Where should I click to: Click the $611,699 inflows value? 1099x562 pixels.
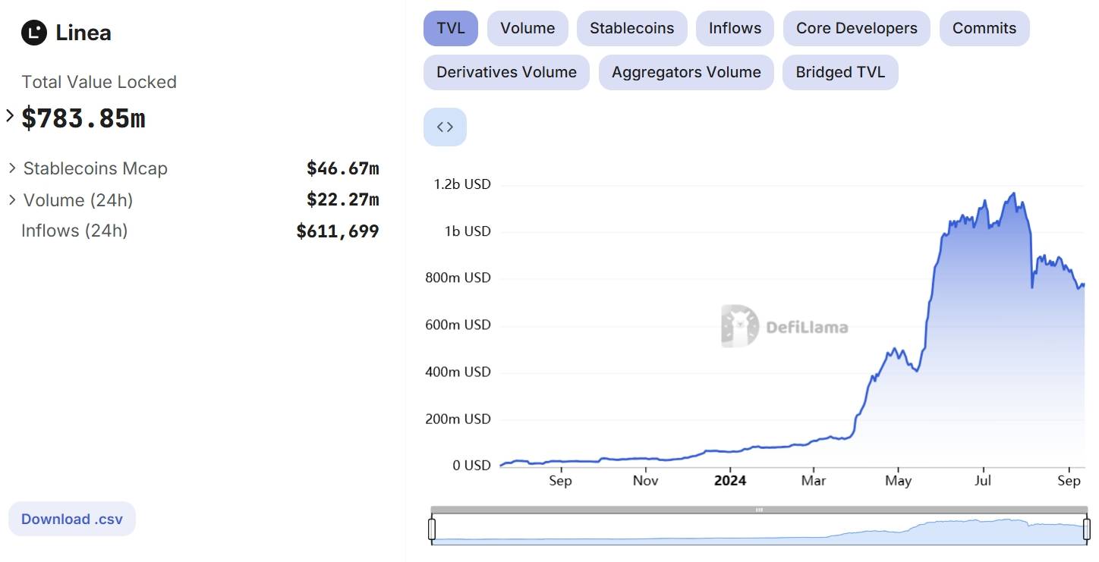point(338,231)
